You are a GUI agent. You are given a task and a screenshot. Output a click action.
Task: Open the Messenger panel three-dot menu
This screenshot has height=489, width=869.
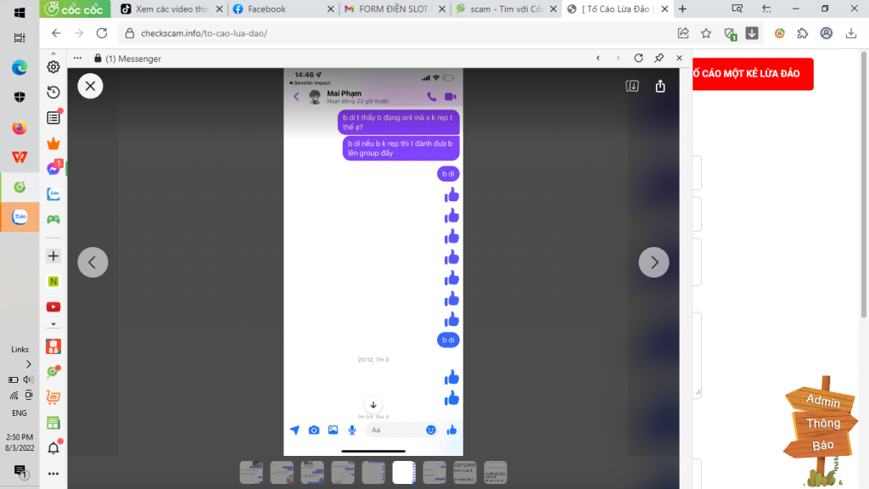pos(77,59)
